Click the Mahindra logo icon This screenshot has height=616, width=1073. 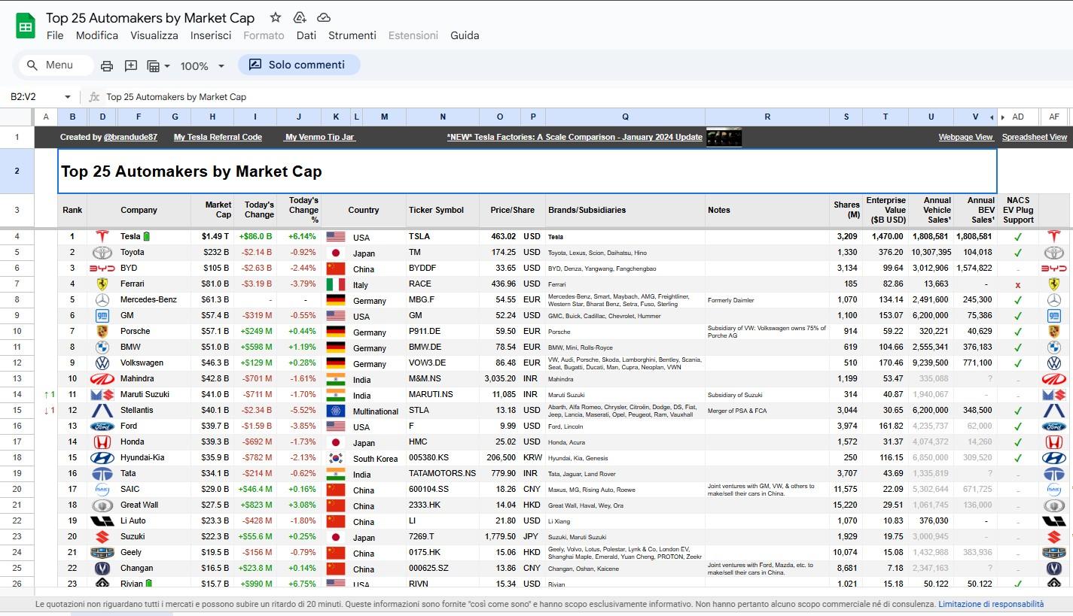click(x=102, y=378)
